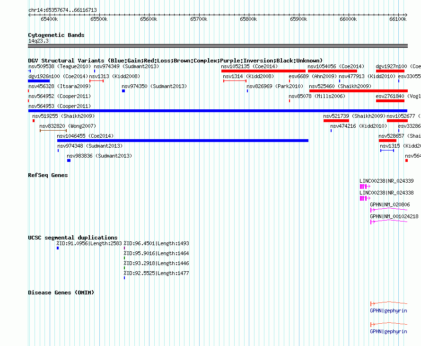Click the nsv474216 (Kidd2010) label

click(359, 126)
